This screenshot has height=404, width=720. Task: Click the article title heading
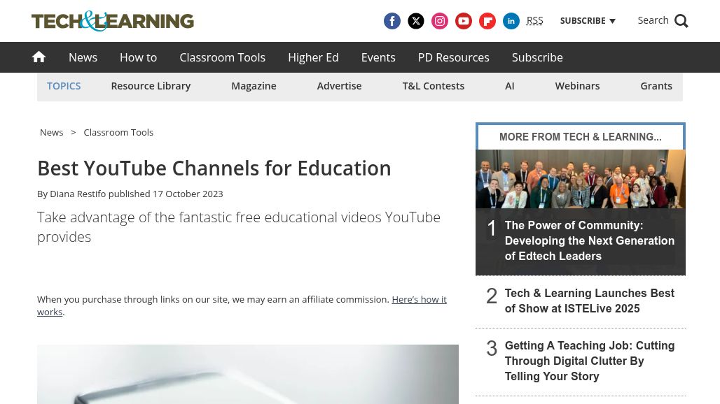click(x=214, y=168)
